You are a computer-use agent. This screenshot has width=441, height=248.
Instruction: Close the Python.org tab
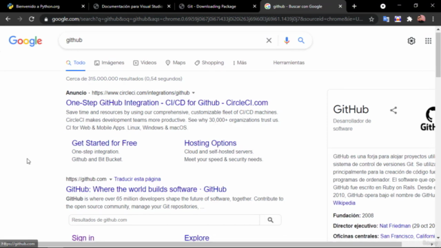[83, 6]
